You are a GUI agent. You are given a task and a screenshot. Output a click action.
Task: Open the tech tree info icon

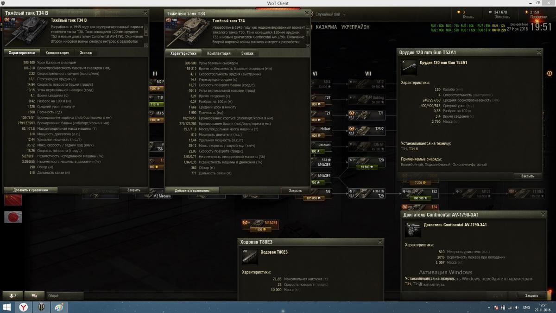550,73
